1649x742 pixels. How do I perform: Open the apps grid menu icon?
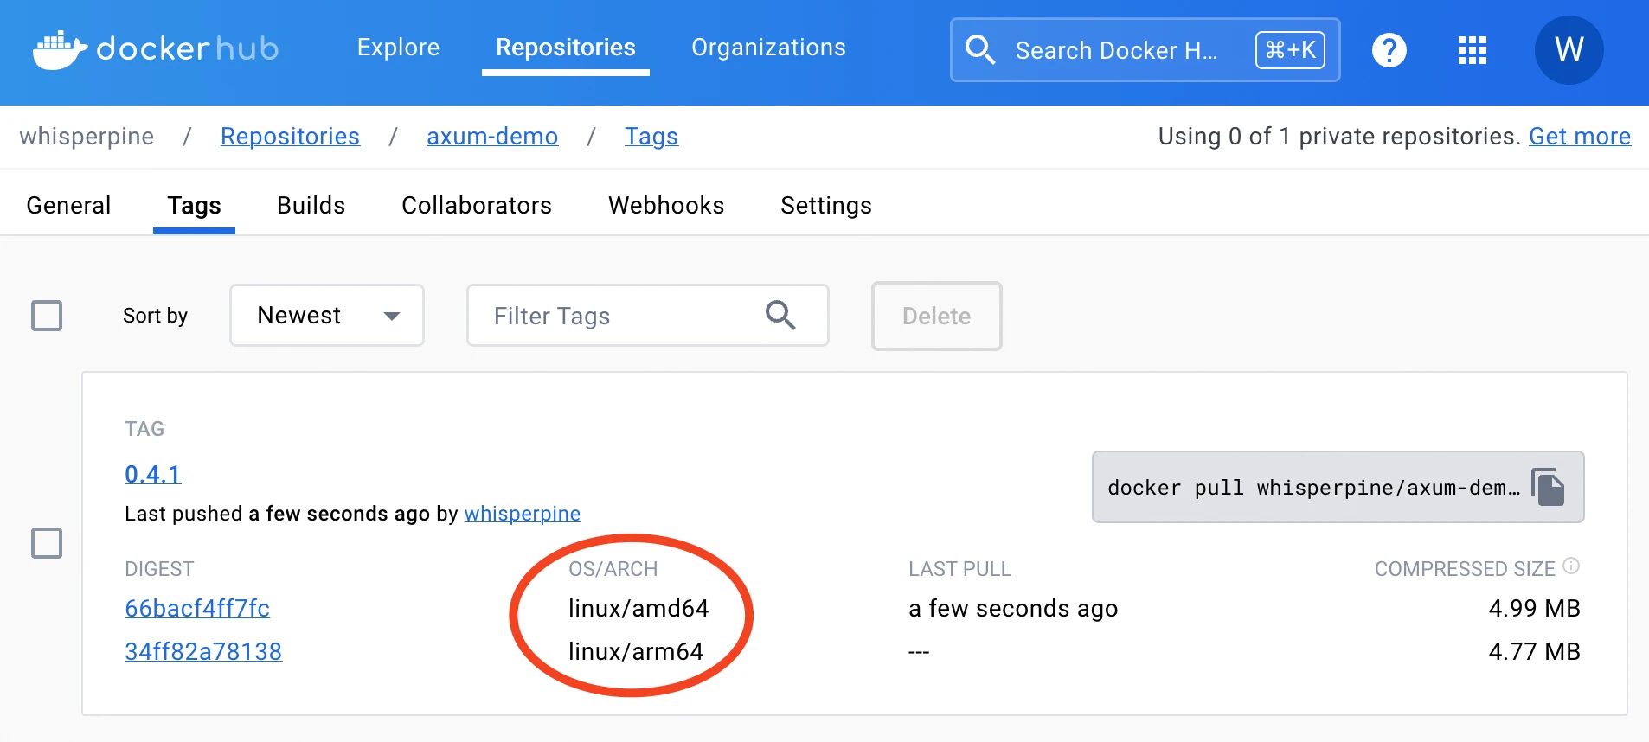1472,50
